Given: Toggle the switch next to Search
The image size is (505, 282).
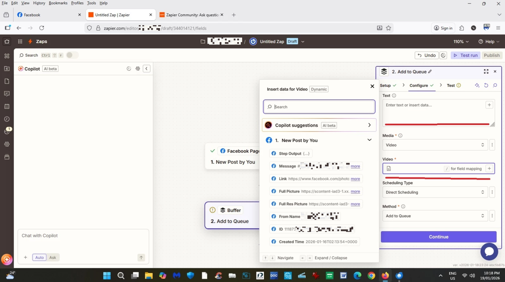Looking at the screenshot, I should coord(72,55).
